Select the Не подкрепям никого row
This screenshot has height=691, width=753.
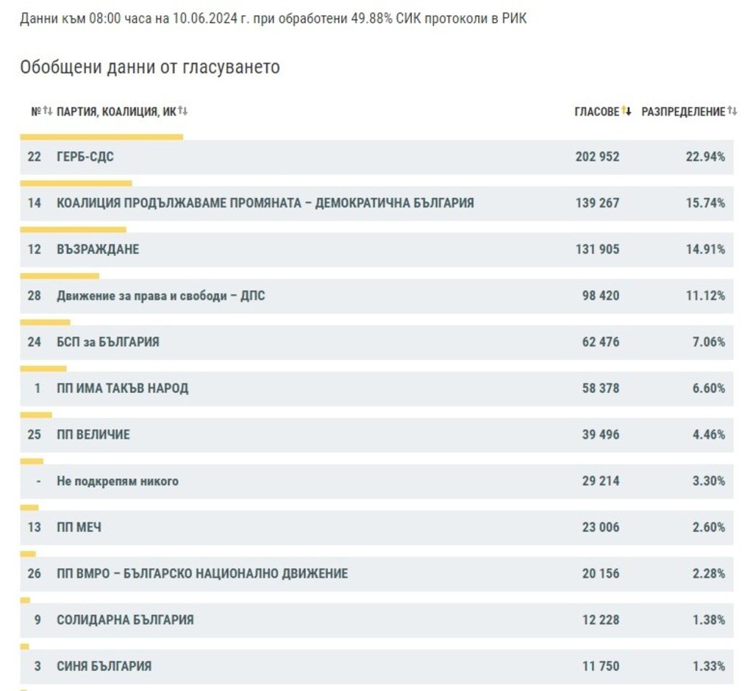point(118,481)
